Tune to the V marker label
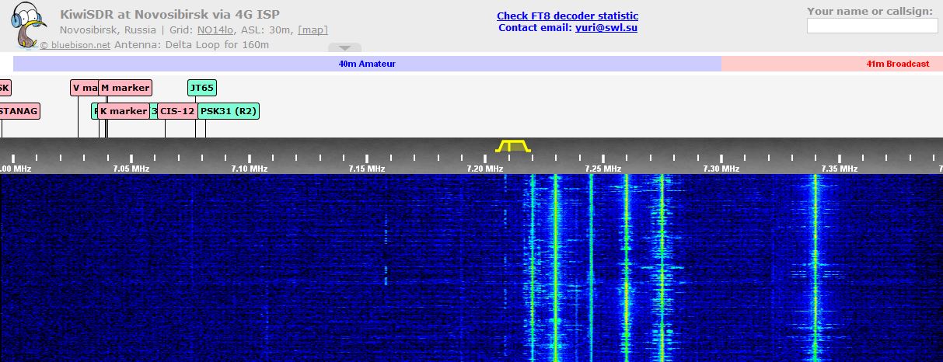943x362 pixels. tap(83, 88)
